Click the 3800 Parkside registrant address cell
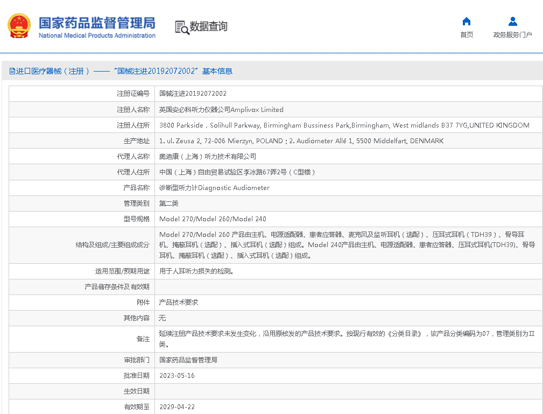This screenshot has width=543, height=414. click(344, 125)
